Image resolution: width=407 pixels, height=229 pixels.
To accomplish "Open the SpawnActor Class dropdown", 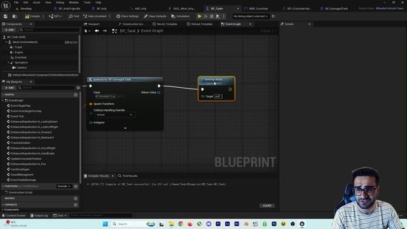I will coord(105,96).
